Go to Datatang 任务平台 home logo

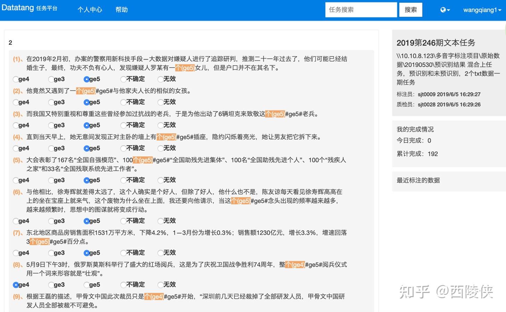29,8
